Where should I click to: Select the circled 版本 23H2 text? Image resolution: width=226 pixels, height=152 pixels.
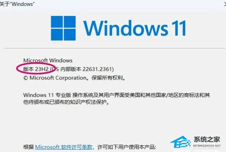coord(36,69)
